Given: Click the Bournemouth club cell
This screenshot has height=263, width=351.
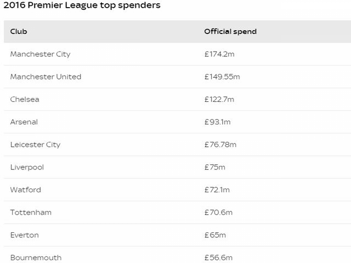Looking at the screenshot, I should pos(36,258).
